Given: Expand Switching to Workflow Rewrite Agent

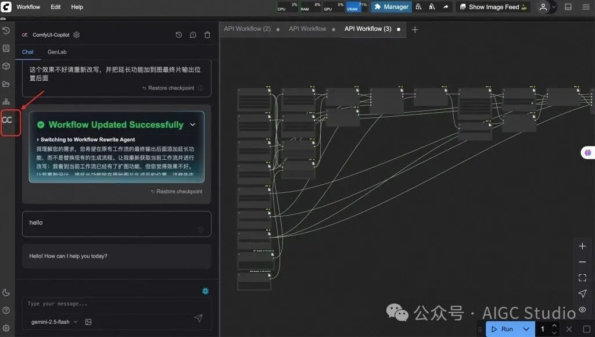Looking at the screenshot, I should 86,139.
